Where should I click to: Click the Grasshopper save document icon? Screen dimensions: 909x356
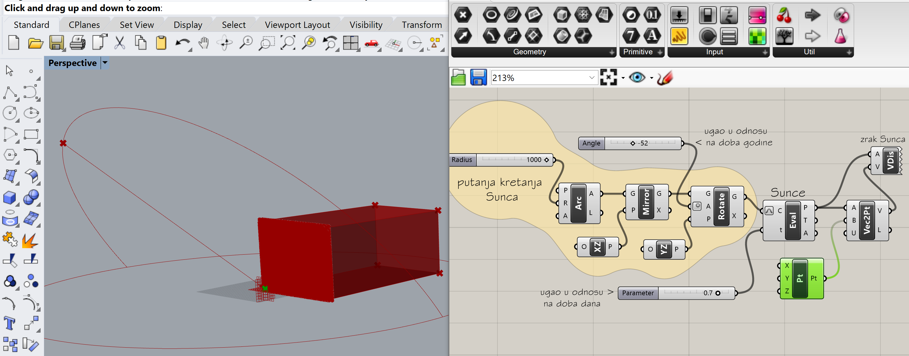[x=479, y=77]
